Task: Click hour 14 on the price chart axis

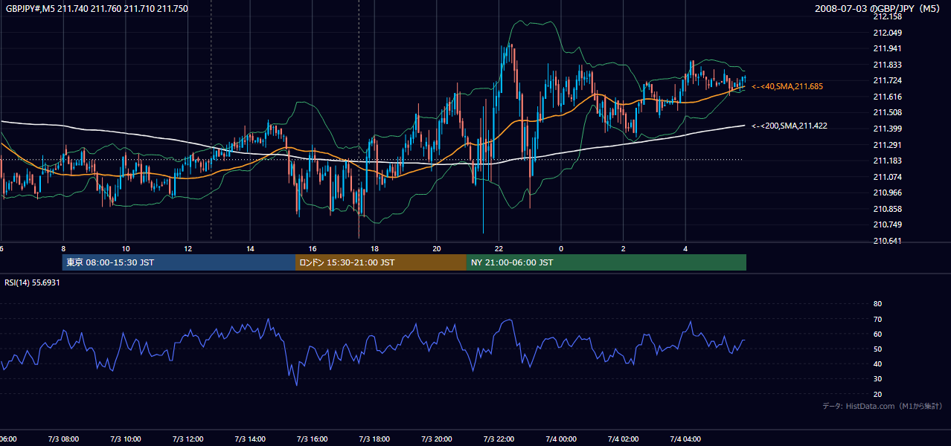Action: click(x=251, y=248)
